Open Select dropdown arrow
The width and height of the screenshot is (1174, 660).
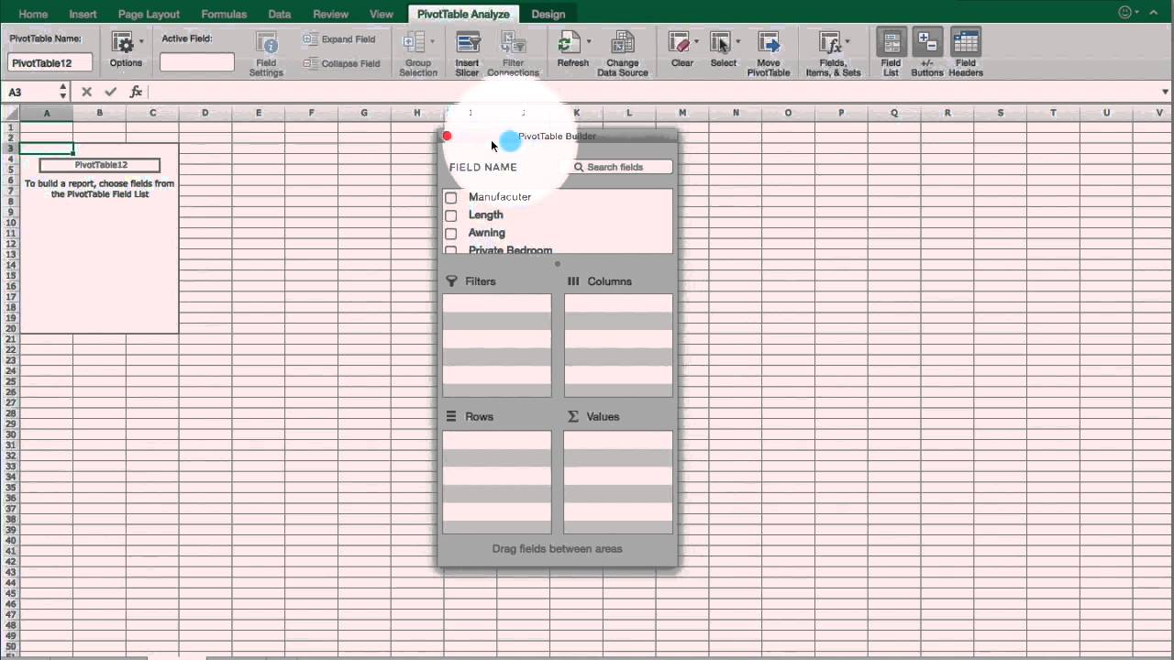tap(737, 42)
